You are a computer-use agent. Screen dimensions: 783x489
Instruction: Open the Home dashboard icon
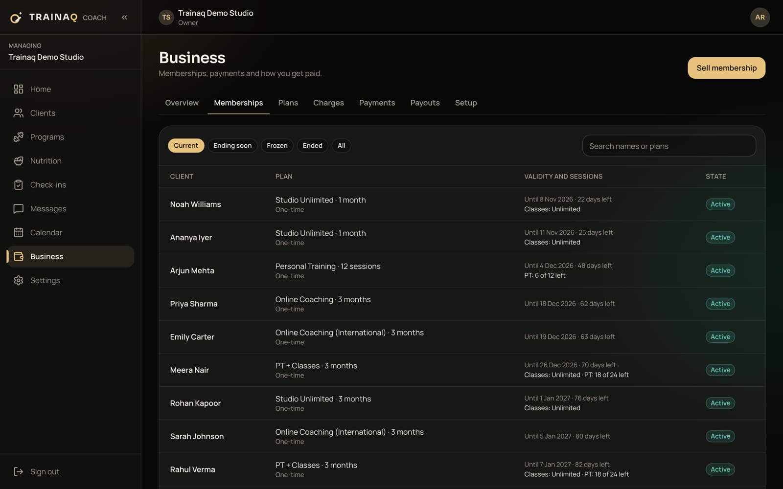19,89
